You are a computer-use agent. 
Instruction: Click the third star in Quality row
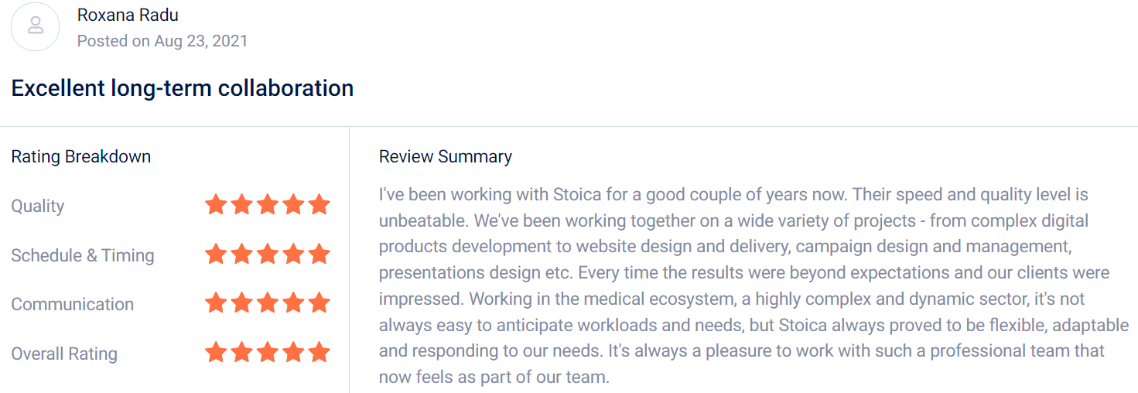[x=268, y=205]
